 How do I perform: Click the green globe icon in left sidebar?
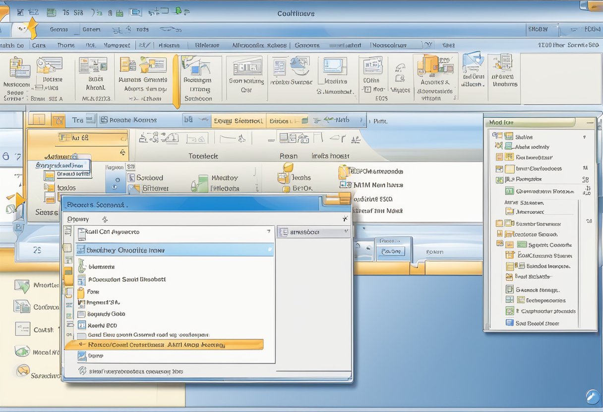click(x=22, y=352)
